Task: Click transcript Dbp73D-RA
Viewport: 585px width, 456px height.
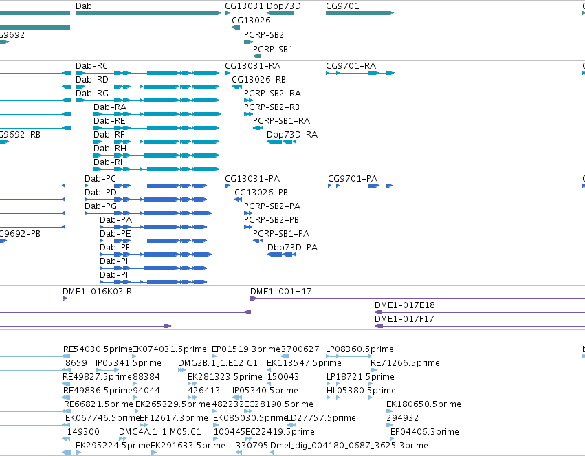Action: (x=281, y=142)
